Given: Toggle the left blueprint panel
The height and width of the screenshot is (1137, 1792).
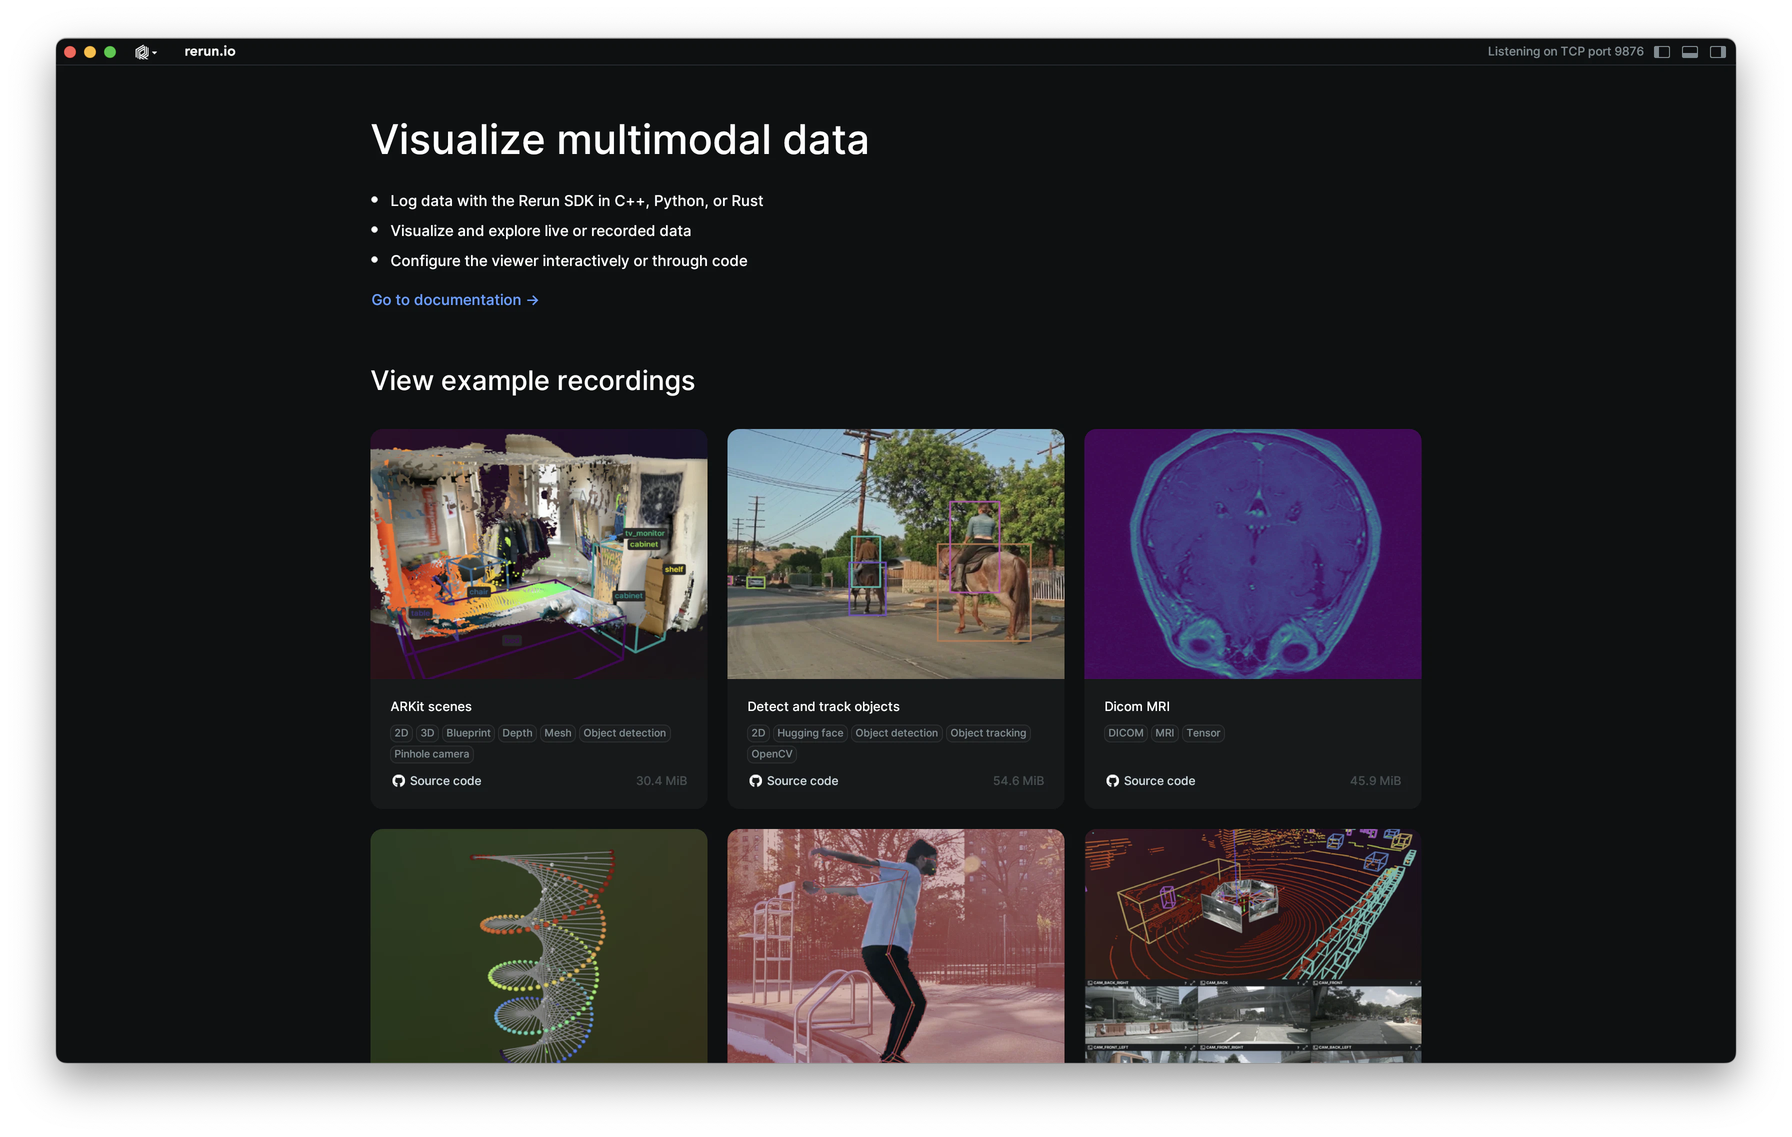Looking at the screenshot, I should (1662, 52).
